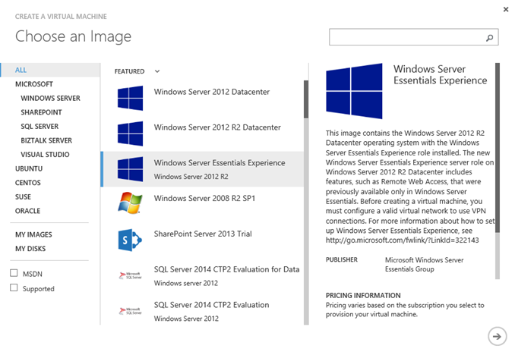The height and width of the screenshot is (355, 515).
Task: Filter by WINDOWS SERVER images
Action: click(50, 98)
